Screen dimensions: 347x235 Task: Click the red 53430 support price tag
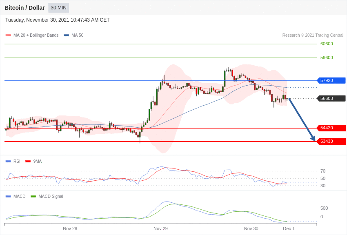coord(331,141)
